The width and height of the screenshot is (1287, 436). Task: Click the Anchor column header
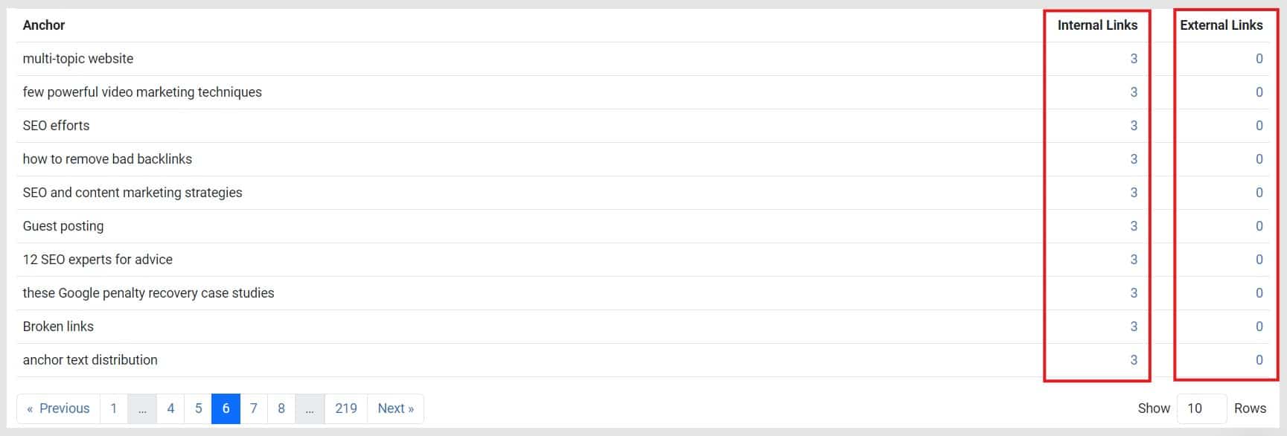44,25
